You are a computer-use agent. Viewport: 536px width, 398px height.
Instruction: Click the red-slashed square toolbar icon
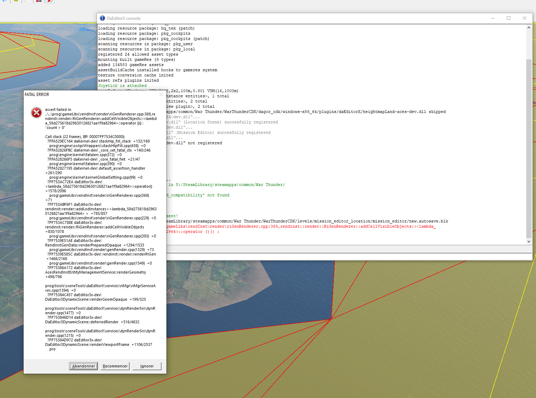pos(39,1)
